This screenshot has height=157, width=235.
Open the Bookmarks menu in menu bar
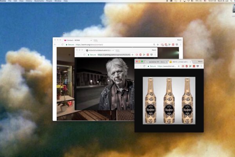pyautogui.click(x=40, y=1)
